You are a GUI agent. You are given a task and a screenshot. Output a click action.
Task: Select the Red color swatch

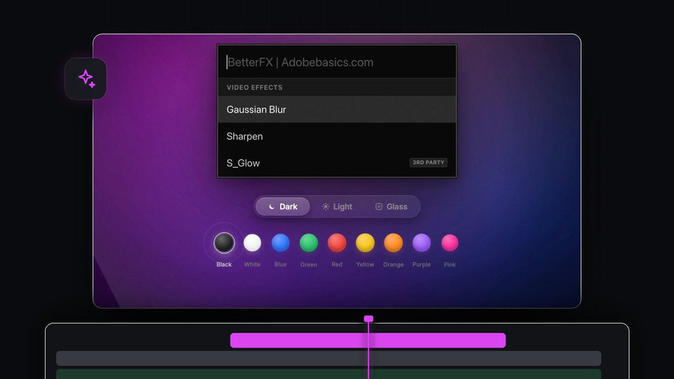click(x=337, y=243)
